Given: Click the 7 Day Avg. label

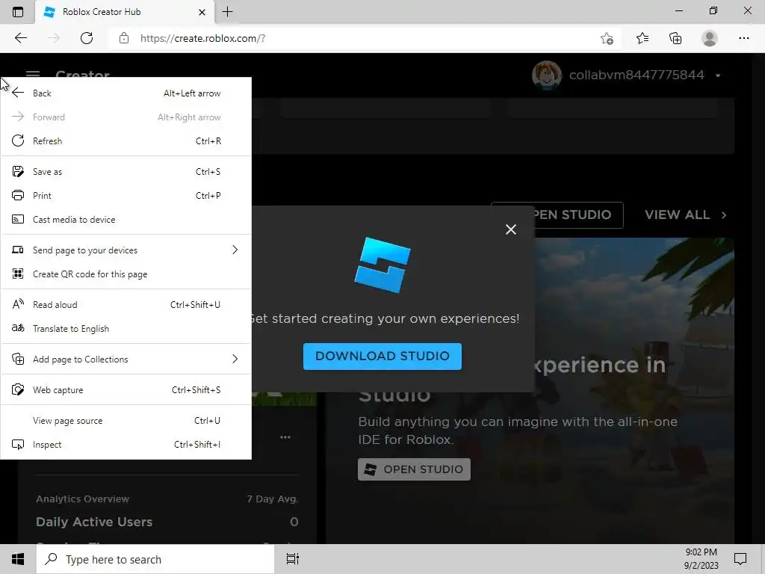Looking at the screenshot, I should tap(272, 499).
